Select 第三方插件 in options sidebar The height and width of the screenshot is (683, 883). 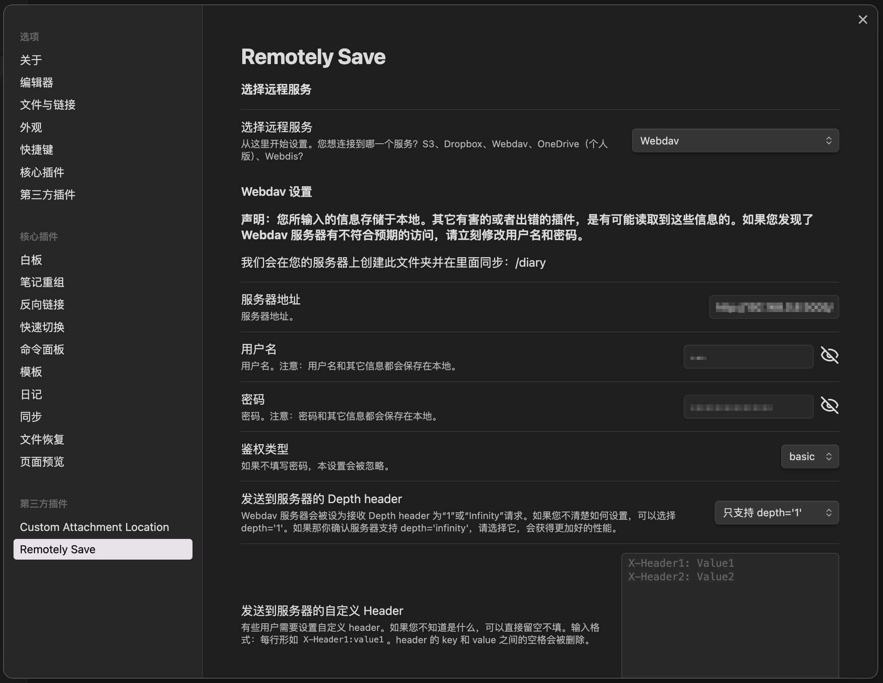48,195
